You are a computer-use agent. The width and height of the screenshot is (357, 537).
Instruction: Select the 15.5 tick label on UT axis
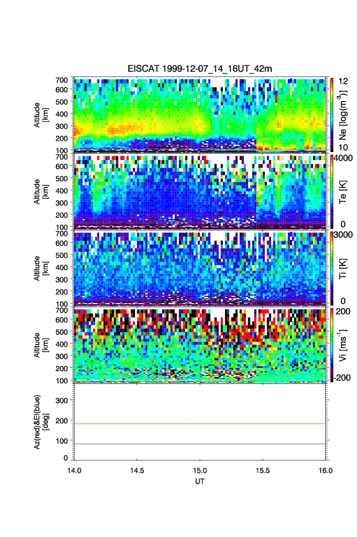(263, 470)
